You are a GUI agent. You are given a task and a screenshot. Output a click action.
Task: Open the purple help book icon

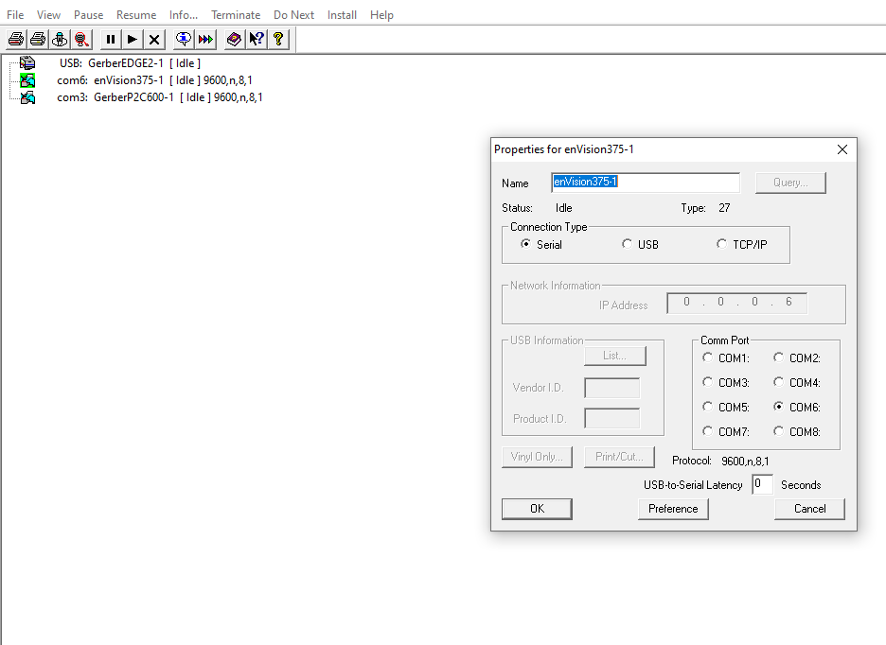click(x=234, y=39)
